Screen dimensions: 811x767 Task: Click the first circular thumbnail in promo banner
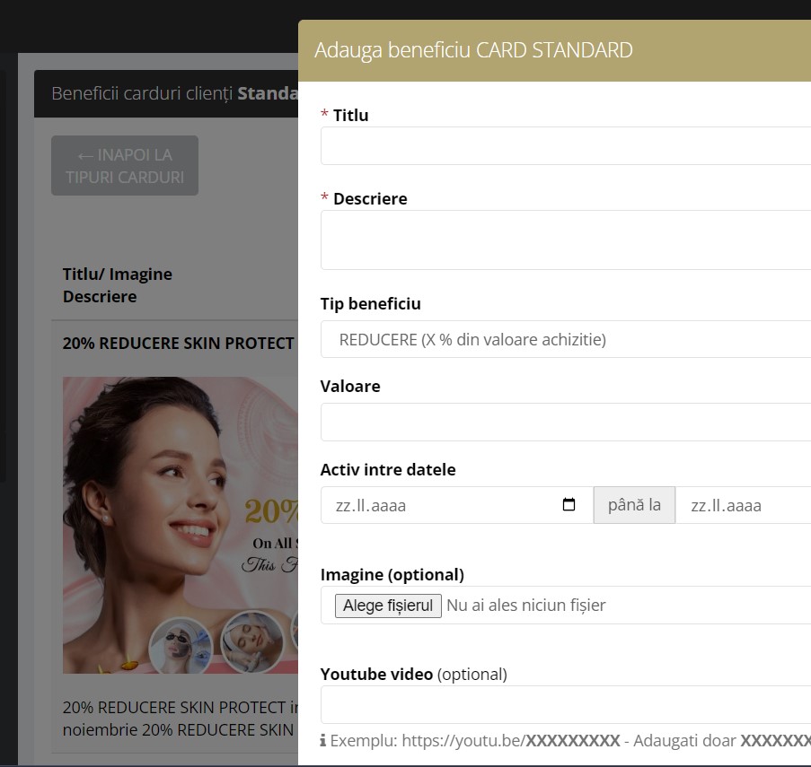click(180, 642)
